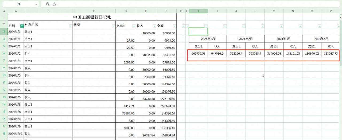Click the cell with value 319604.08
This screenshot has width=342, height=140.
click(274, 53)
